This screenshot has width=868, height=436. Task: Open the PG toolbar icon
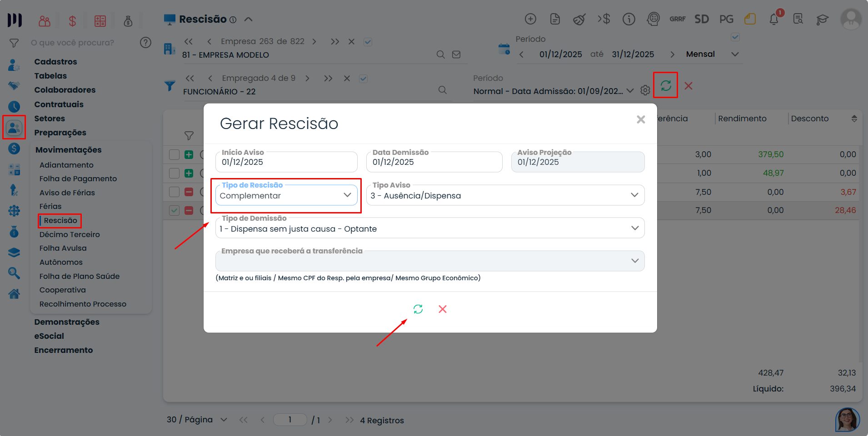tap(726, 19)
